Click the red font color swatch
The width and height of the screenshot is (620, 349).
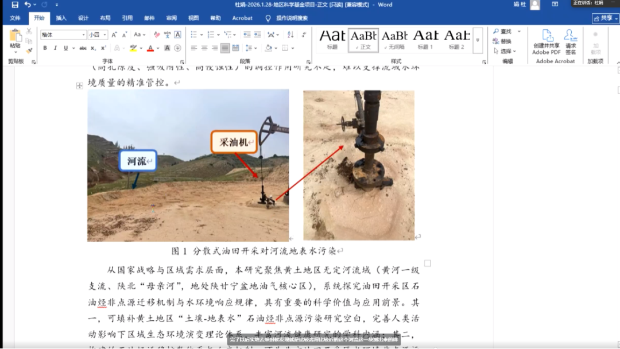[150, 49]
